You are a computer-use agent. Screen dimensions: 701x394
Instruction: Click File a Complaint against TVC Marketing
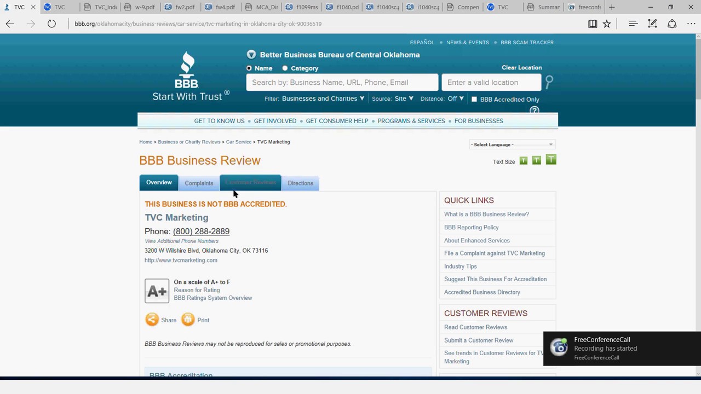(x=495, y=253)
